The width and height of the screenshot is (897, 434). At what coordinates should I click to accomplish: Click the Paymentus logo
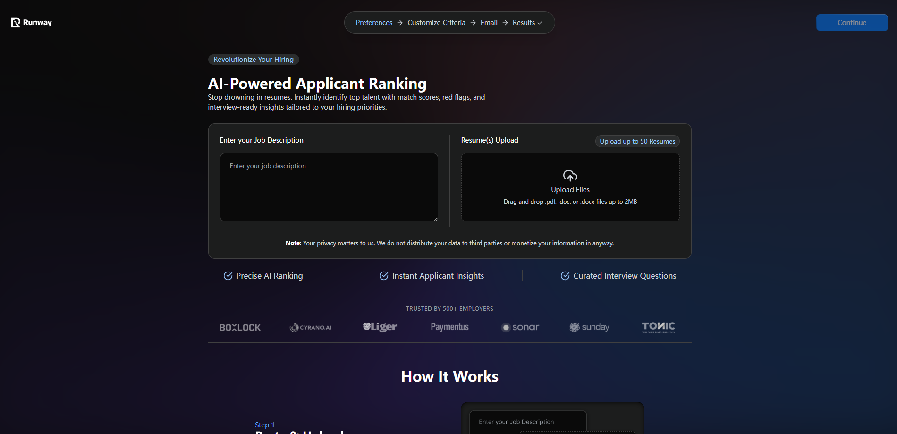coord(449,327)
